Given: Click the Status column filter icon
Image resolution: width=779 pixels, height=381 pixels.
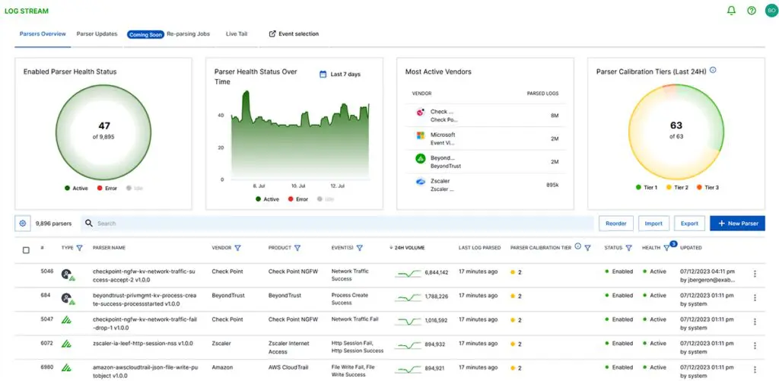Looking at the screenshot, I should tap(629, 248).
